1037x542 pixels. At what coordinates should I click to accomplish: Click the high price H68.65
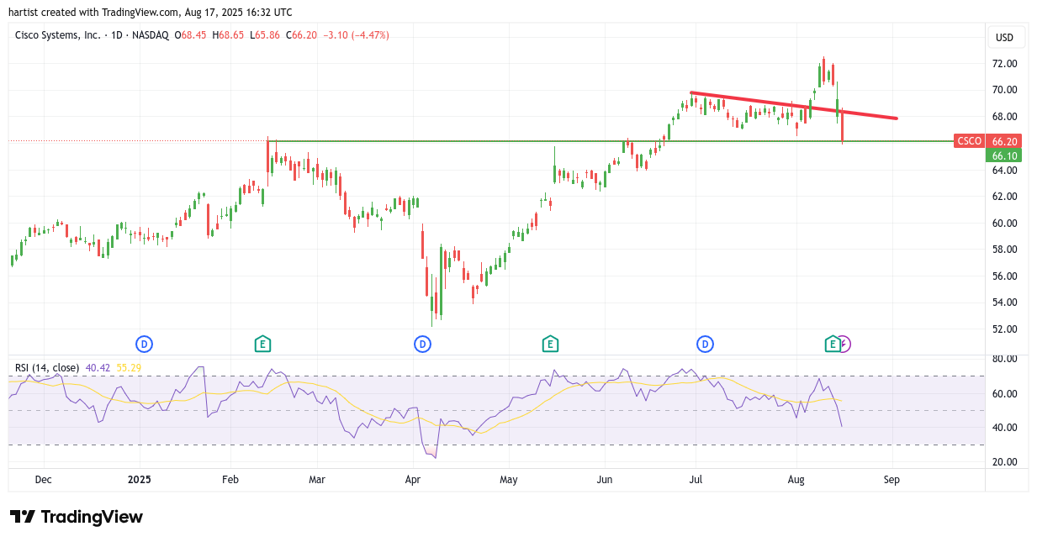click(x=228, y=35)
